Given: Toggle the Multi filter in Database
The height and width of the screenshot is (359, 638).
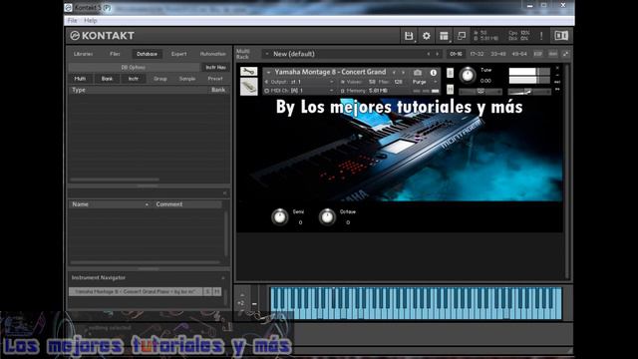Looking at the screenshot, I should coord(80,79).
